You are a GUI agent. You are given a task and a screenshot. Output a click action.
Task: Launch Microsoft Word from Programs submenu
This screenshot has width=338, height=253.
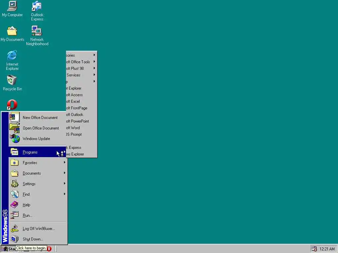pos(82,128)
